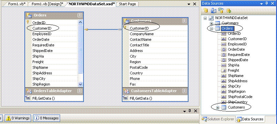This screenshot has height=124, width=277.
Task: Toggle the 0 Warnings filter button
Action: [18, 118]
